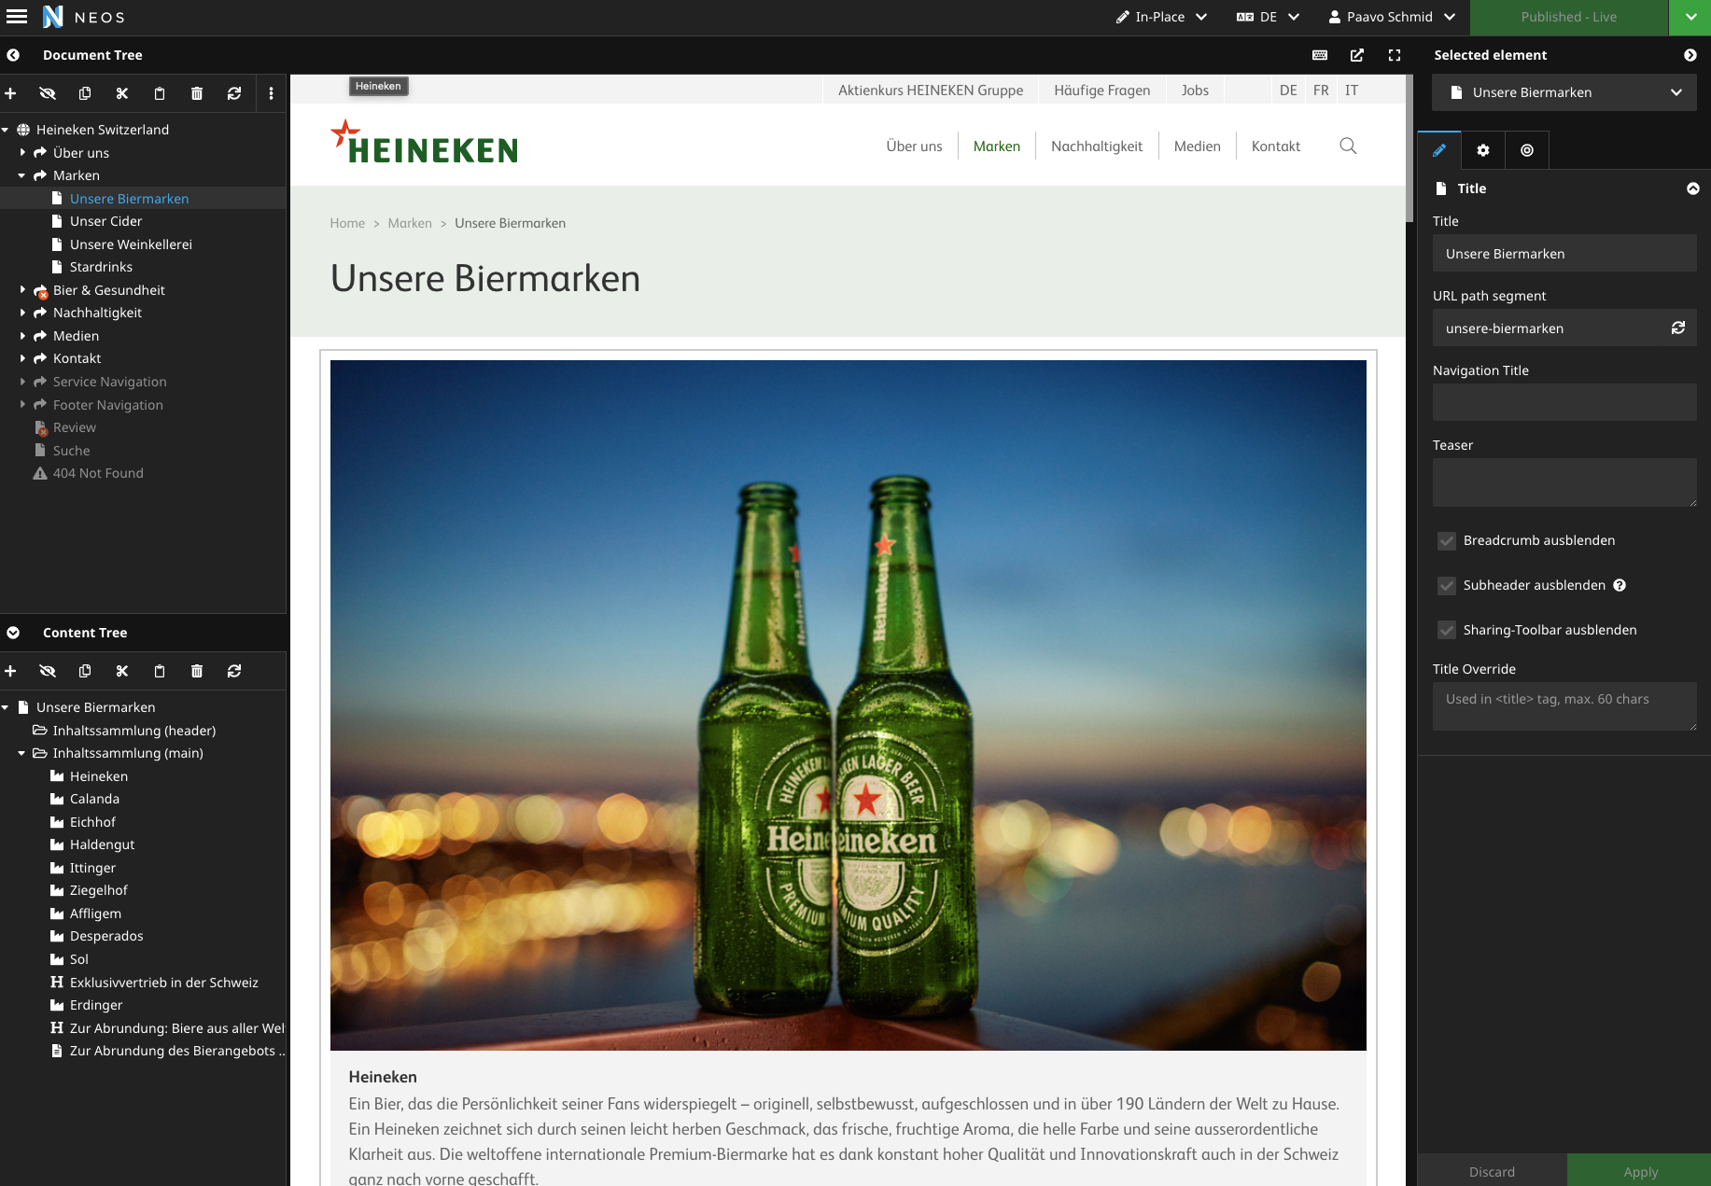Switch site language to FR
The image size is (1711, 1186).
[x=1321, y=91]
